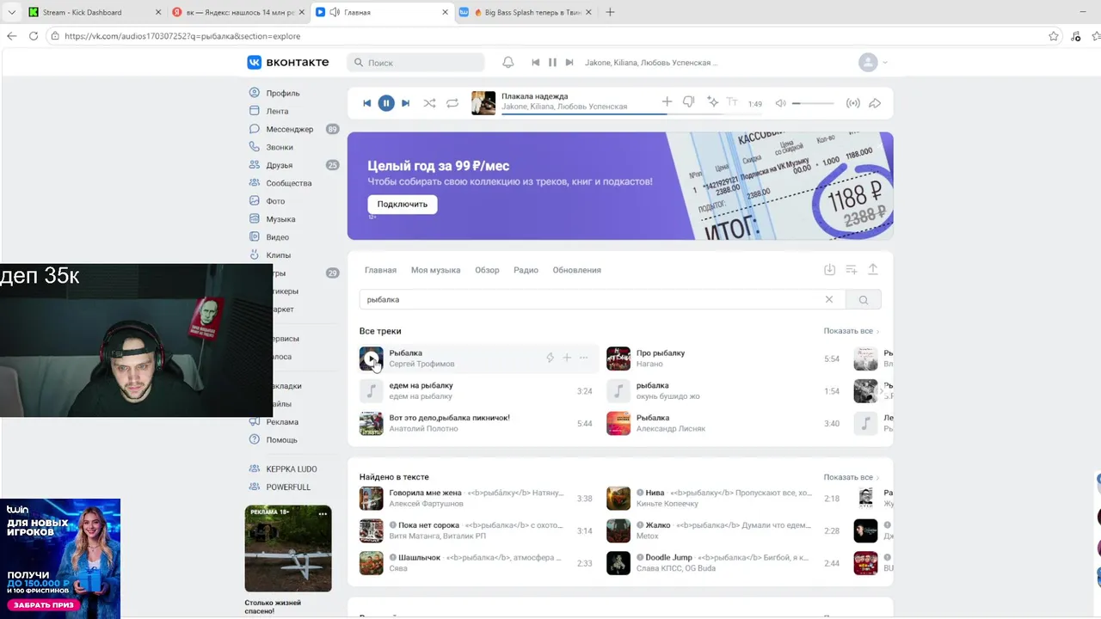Open profile account menu dropdown
The height and width of the screenshot is (619, 1101).
pyautogui.click(x=873, y=63)
